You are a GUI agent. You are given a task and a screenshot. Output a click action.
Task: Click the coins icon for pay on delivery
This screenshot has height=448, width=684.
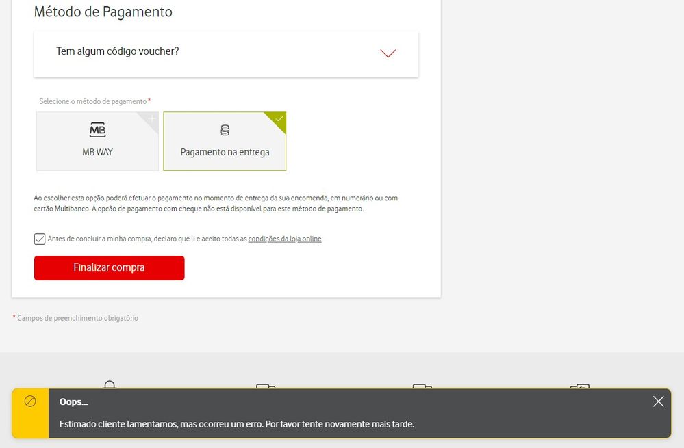225,130
